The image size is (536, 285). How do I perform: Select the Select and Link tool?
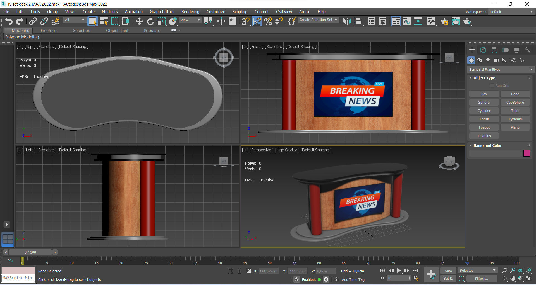pyautogui.click(x=33, y=21)
